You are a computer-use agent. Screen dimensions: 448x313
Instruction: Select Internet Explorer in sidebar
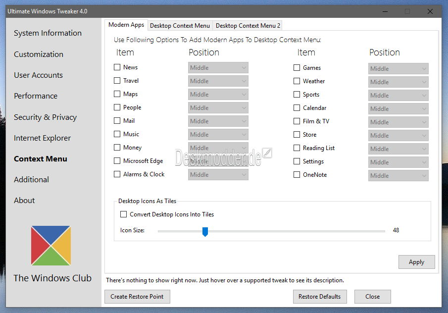(x=42, y=138)
